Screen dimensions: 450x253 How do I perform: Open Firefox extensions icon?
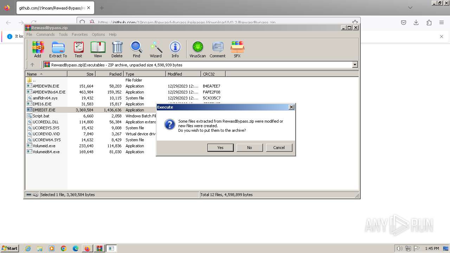point(429,22)
